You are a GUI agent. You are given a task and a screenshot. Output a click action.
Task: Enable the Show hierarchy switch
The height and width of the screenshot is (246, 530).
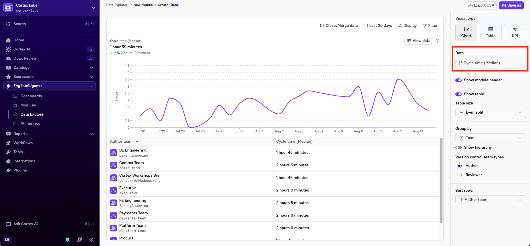pyautogui.click(x=458, y=148)
